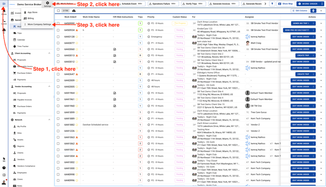This screenshot has height=187, width=326.
Task: Collapse the Network section
Action: click(49, 120)
